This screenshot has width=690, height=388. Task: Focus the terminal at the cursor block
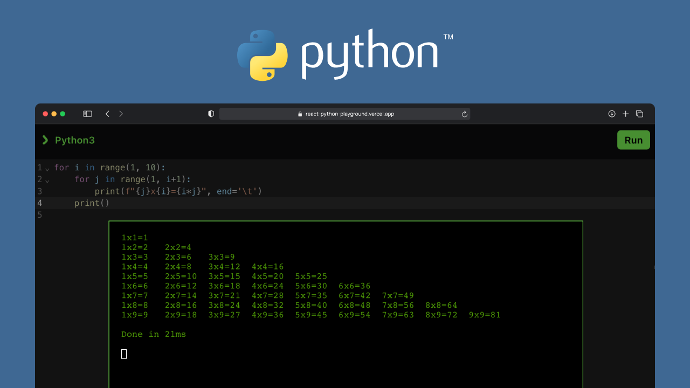(124, 354)
